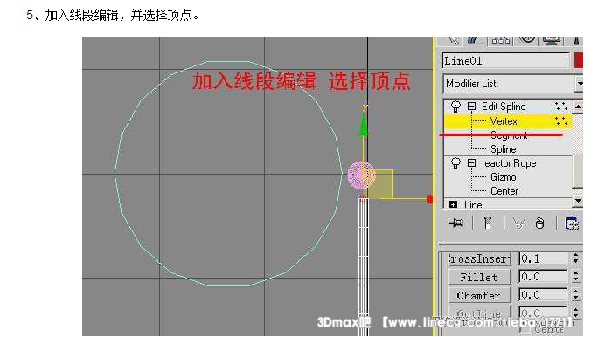Toggle Show End Result icon

tap(488, 223)
